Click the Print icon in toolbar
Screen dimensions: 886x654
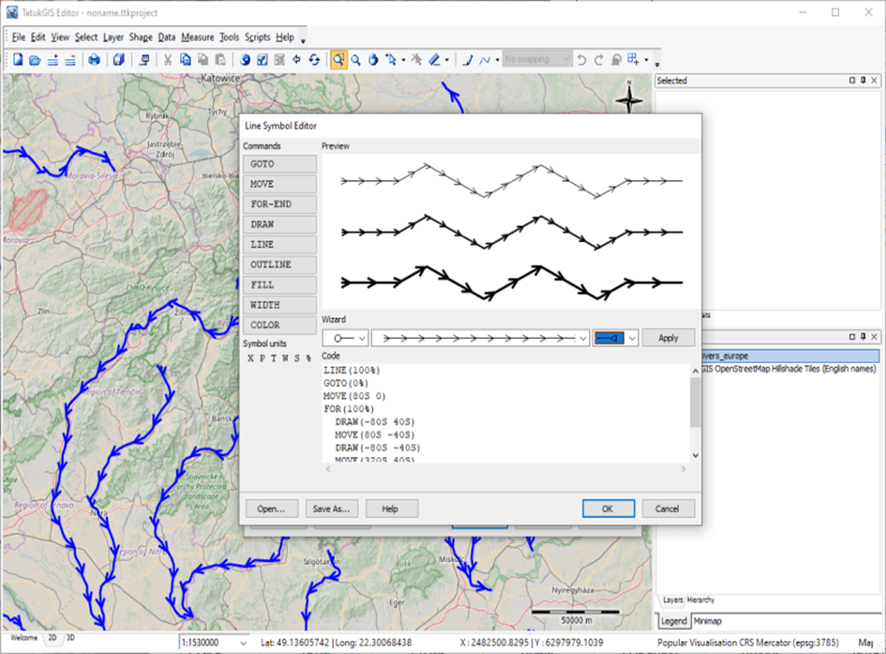pos(95,60)
